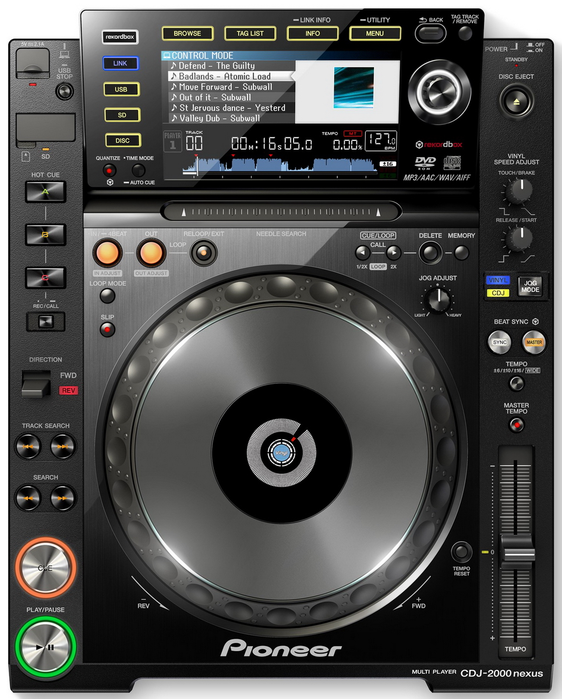562x699 pixels.
Task: Click the CUE/LOOP CALL left arrow
Action: point(363,253)
